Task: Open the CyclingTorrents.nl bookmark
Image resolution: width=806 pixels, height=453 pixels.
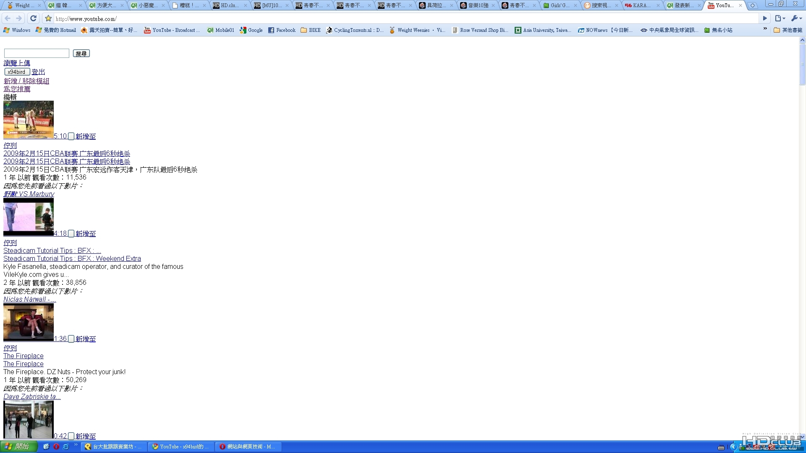Action: tap(355, 30)
